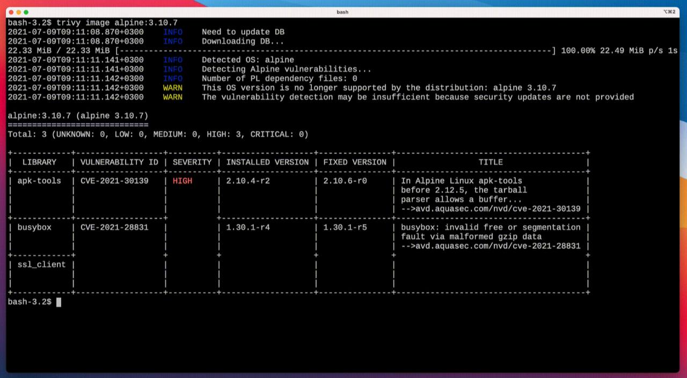This screenshot has width=687, height=378.
Task: Click the 'apk-tools' library cell
Action: [39, 181]
